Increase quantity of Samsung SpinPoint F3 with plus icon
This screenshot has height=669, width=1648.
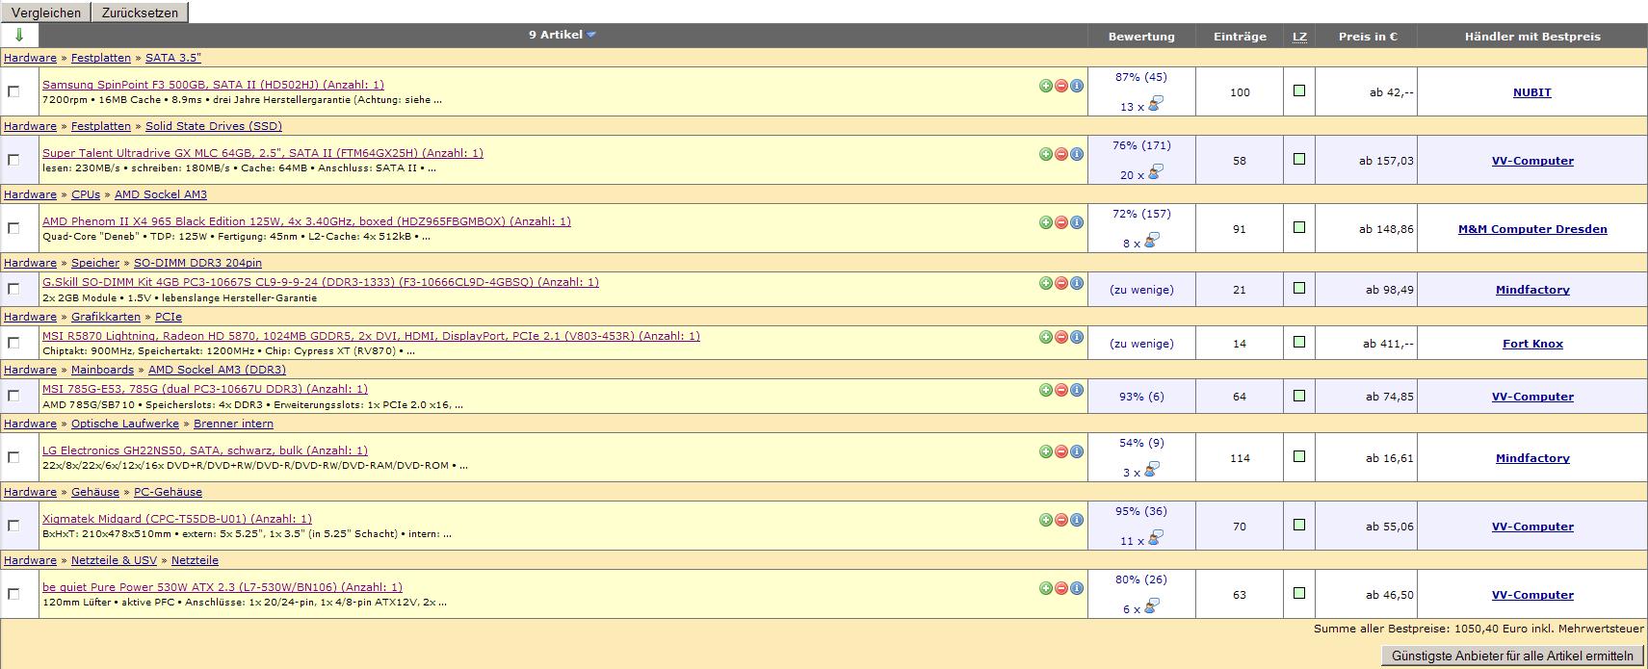coord(1046,86)
